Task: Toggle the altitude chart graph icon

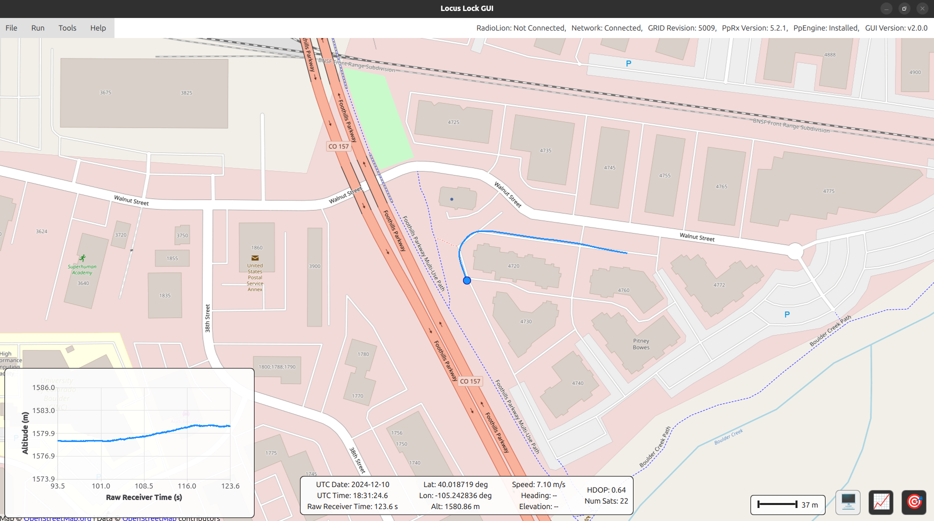Action: click(881, 502)
